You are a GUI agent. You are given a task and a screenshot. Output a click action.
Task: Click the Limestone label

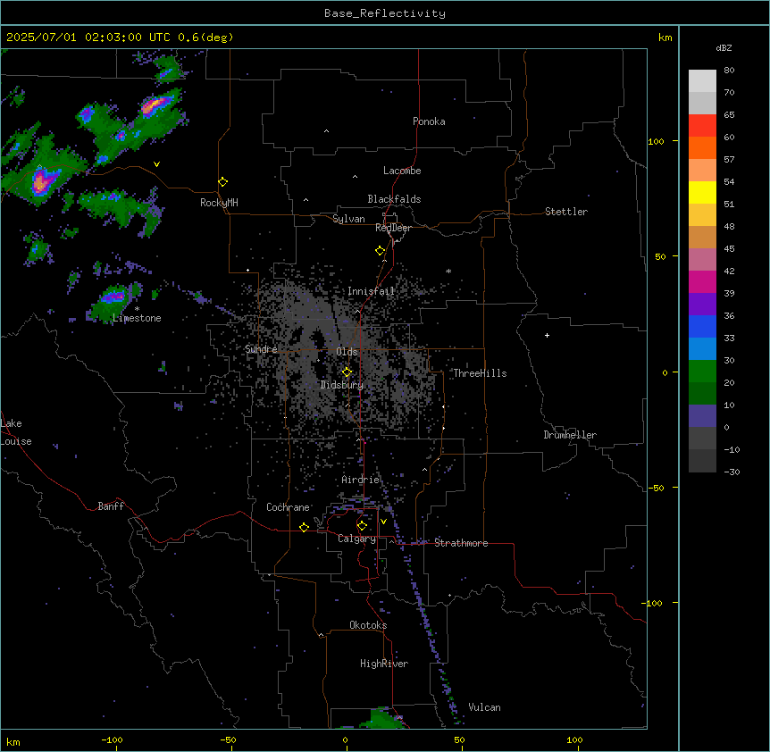[137, 318]
